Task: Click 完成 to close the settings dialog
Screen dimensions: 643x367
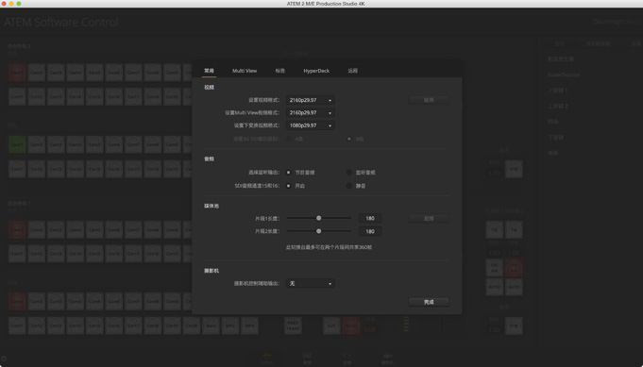Action: [429, 302]
